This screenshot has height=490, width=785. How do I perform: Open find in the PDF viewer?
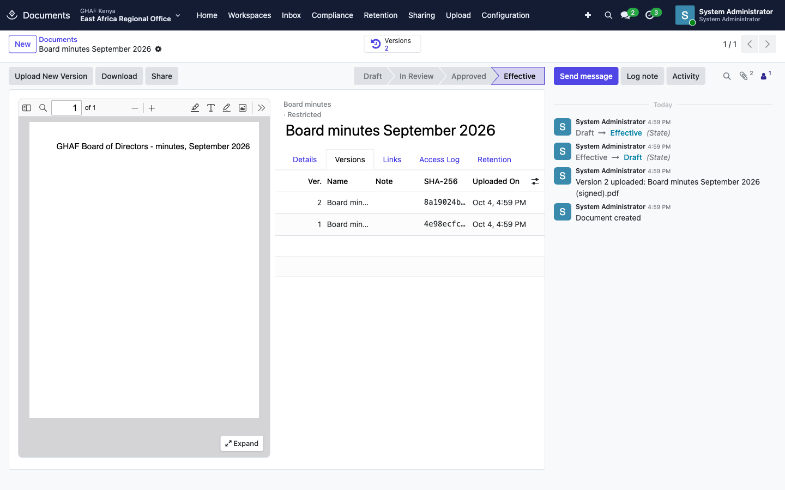(x=43, y=108)
